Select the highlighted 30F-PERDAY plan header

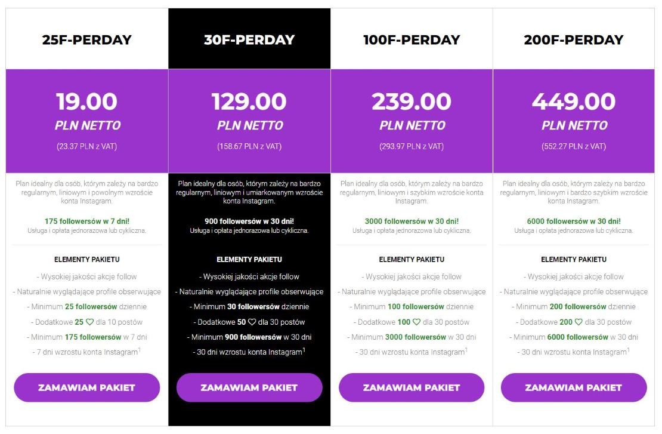[249, 40]
